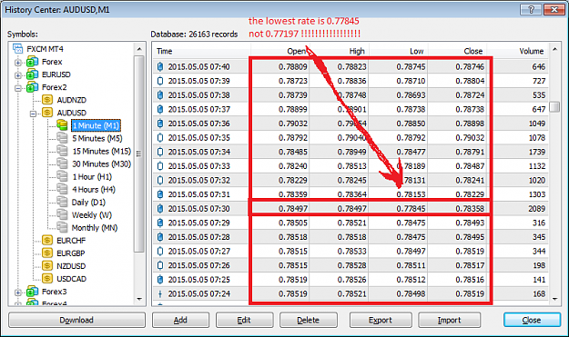Select the 2015.05.05 07:36 record row
The image size is (569, 337).
(x=351, y=124)
